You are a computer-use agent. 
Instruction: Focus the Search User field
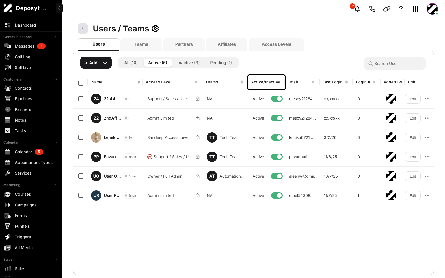[x=395, y=64]
